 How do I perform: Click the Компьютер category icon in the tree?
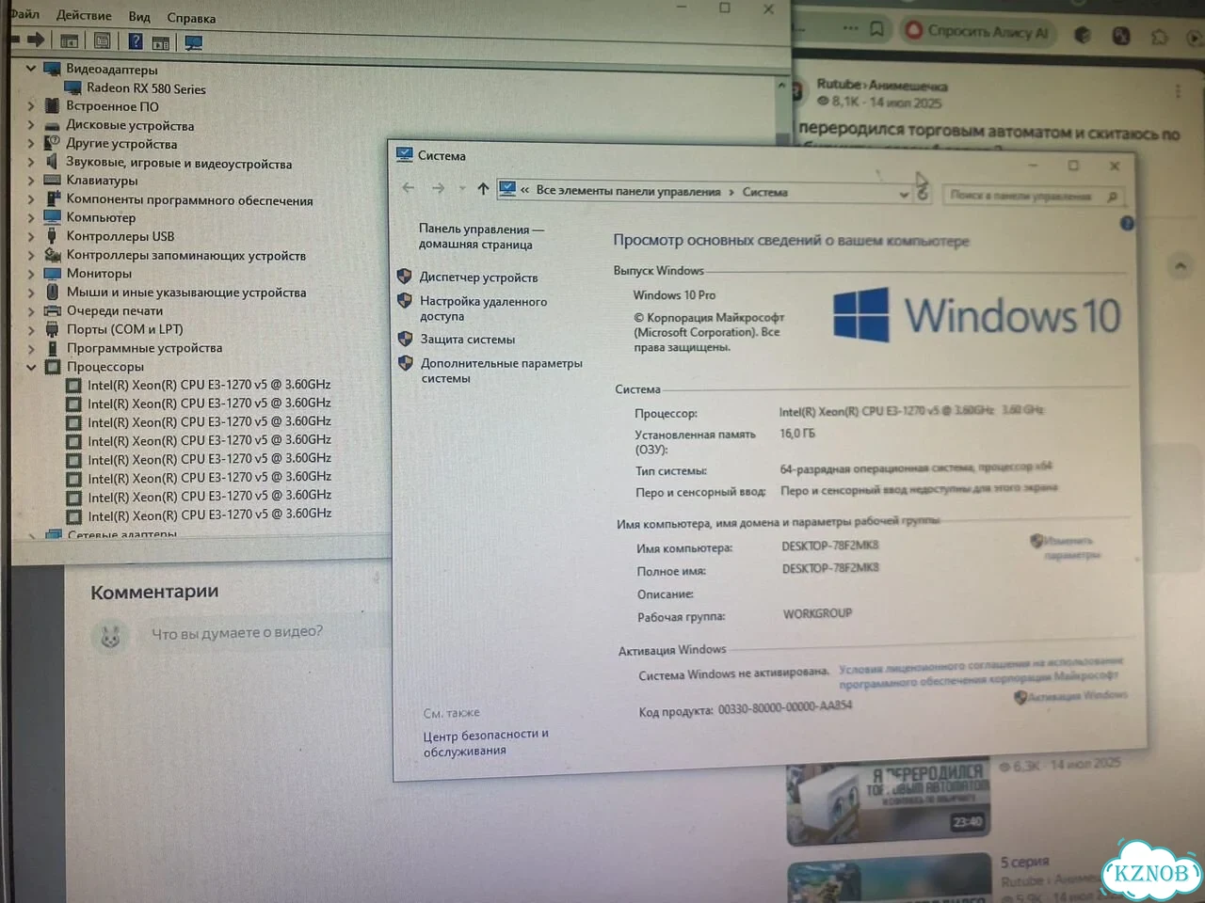click(x=52, y=217)
